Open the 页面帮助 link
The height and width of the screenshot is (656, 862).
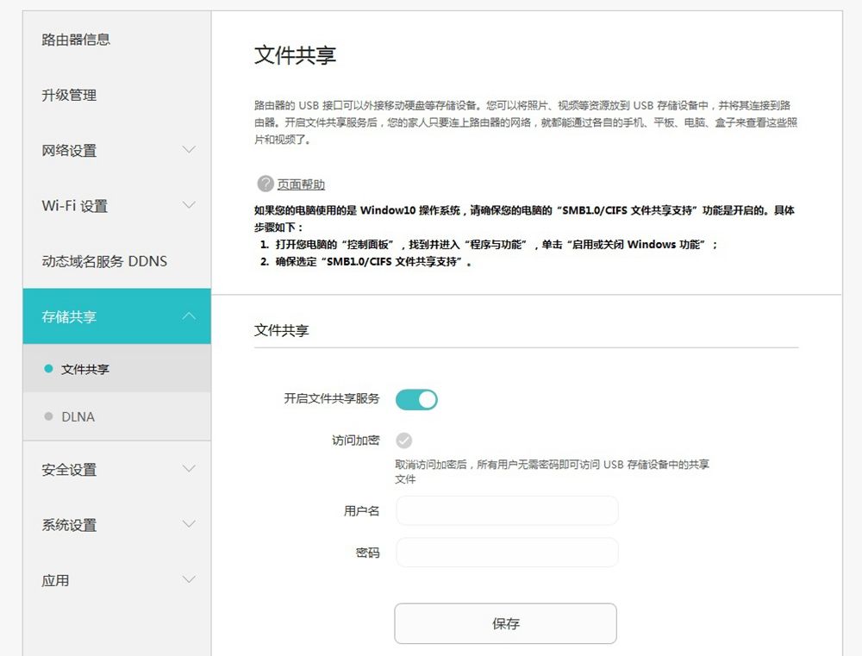pos(301,184)
